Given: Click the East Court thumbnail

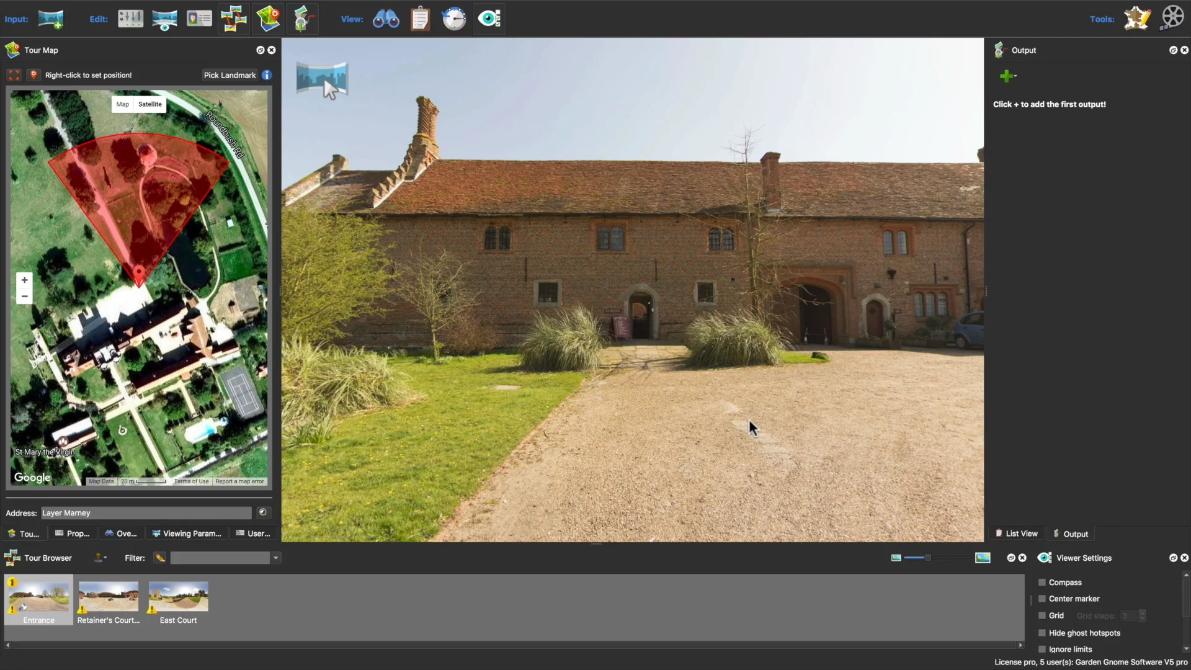Looking at the screenshot, I should click(x=178, y=596).
